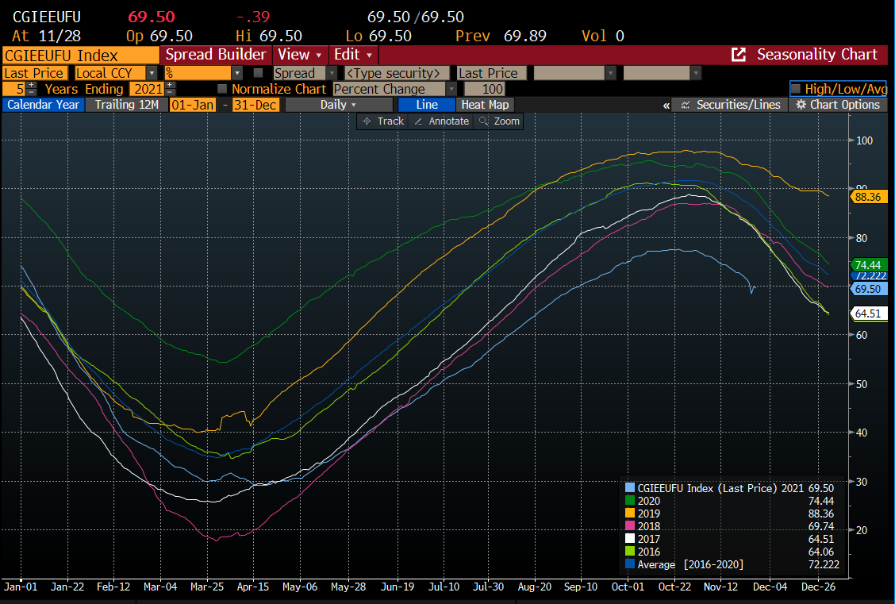Expand the Local CCY dropdown
This screenshot has width=895, height=604.
tap(152, 73)
